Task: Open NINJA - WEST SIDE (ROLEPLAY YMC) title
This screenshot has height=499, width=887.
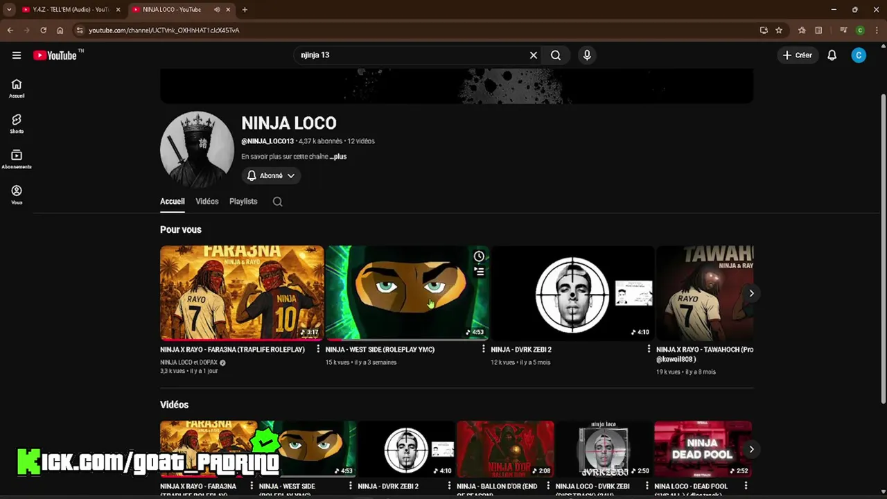Action: (x=380, y=350)
